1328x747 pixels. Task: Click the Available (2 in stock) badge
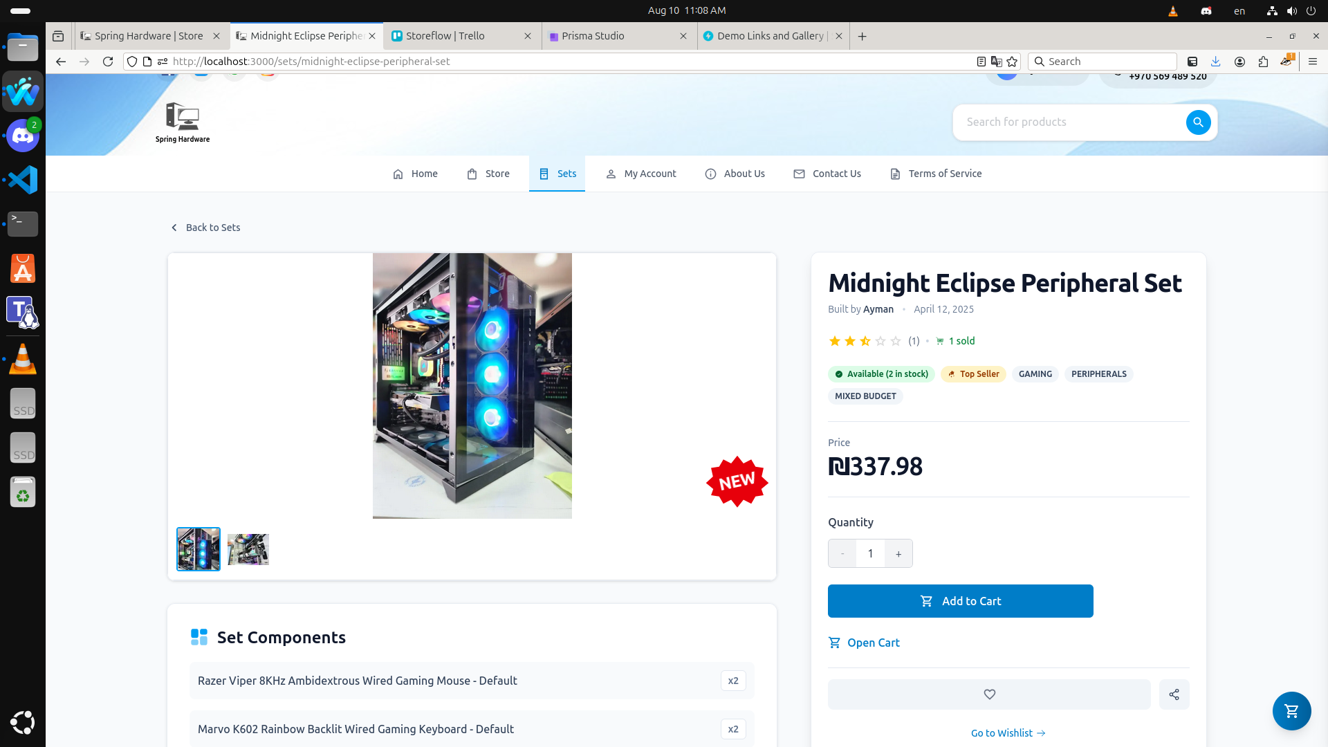tap(881, 374)
